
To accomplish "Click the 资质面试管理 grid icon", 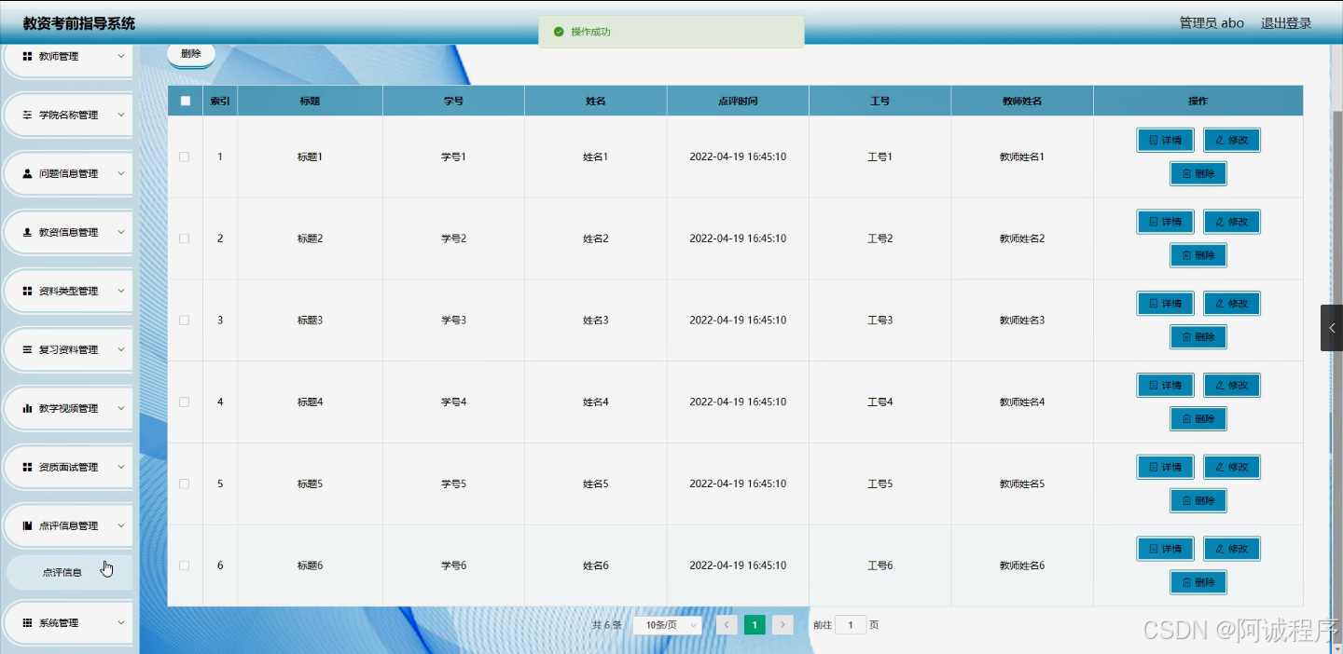I will point(27,467).
